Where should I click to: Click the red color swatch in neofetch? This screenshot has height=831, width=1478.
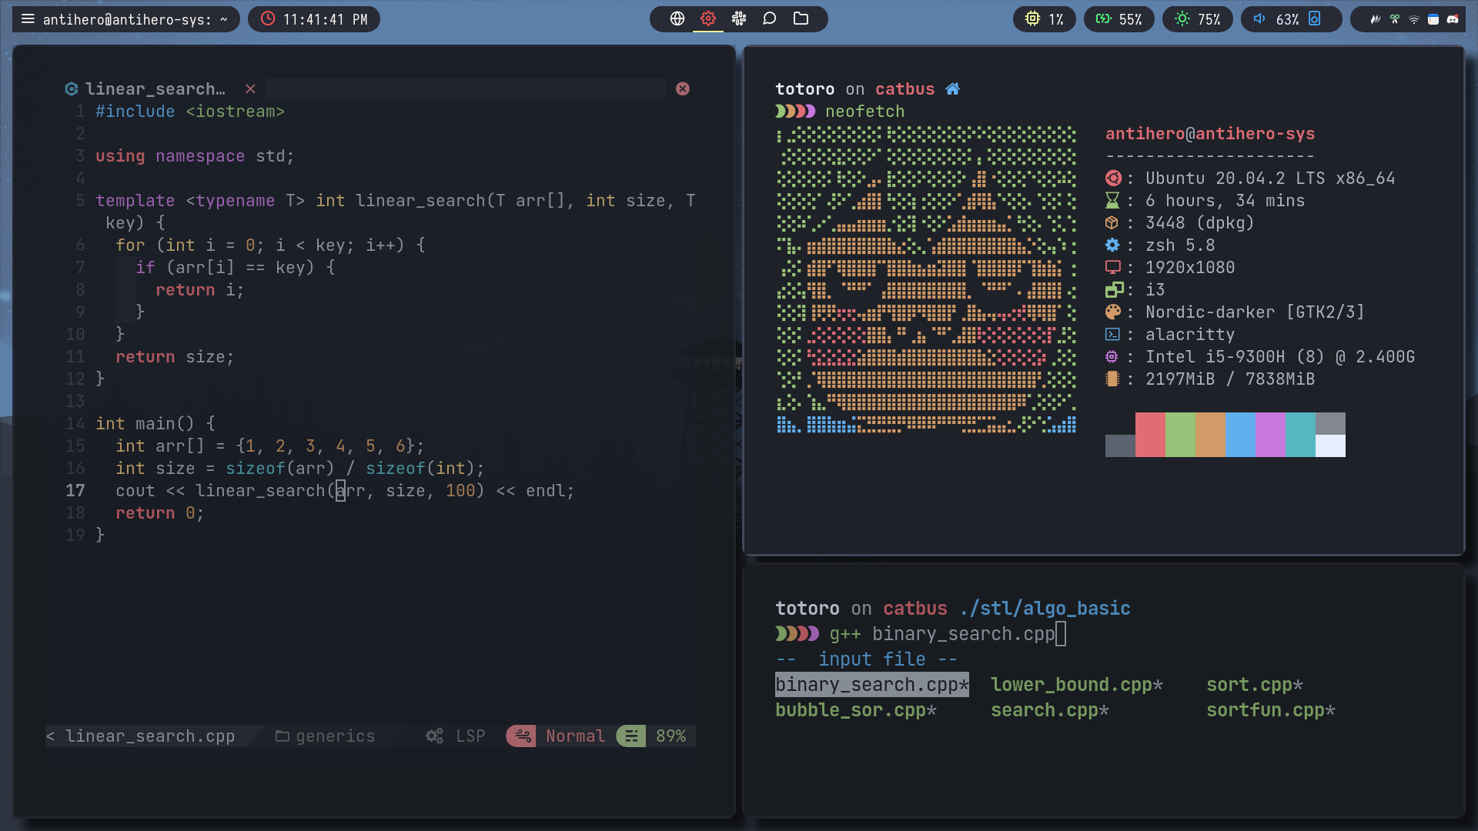tap(1150, 435)
